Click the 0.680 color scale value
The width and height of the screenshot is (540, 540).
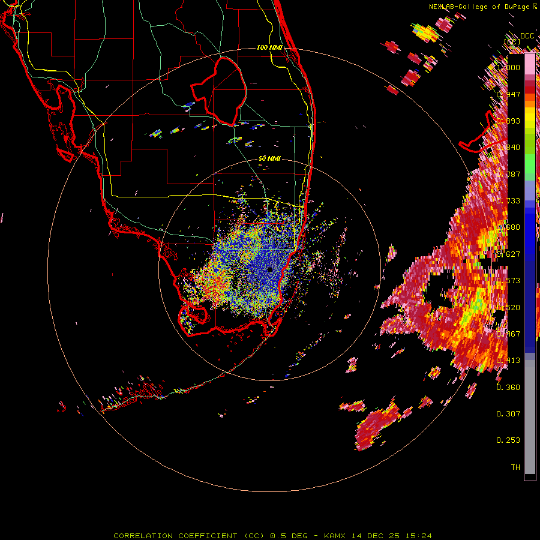coord(508,227)
